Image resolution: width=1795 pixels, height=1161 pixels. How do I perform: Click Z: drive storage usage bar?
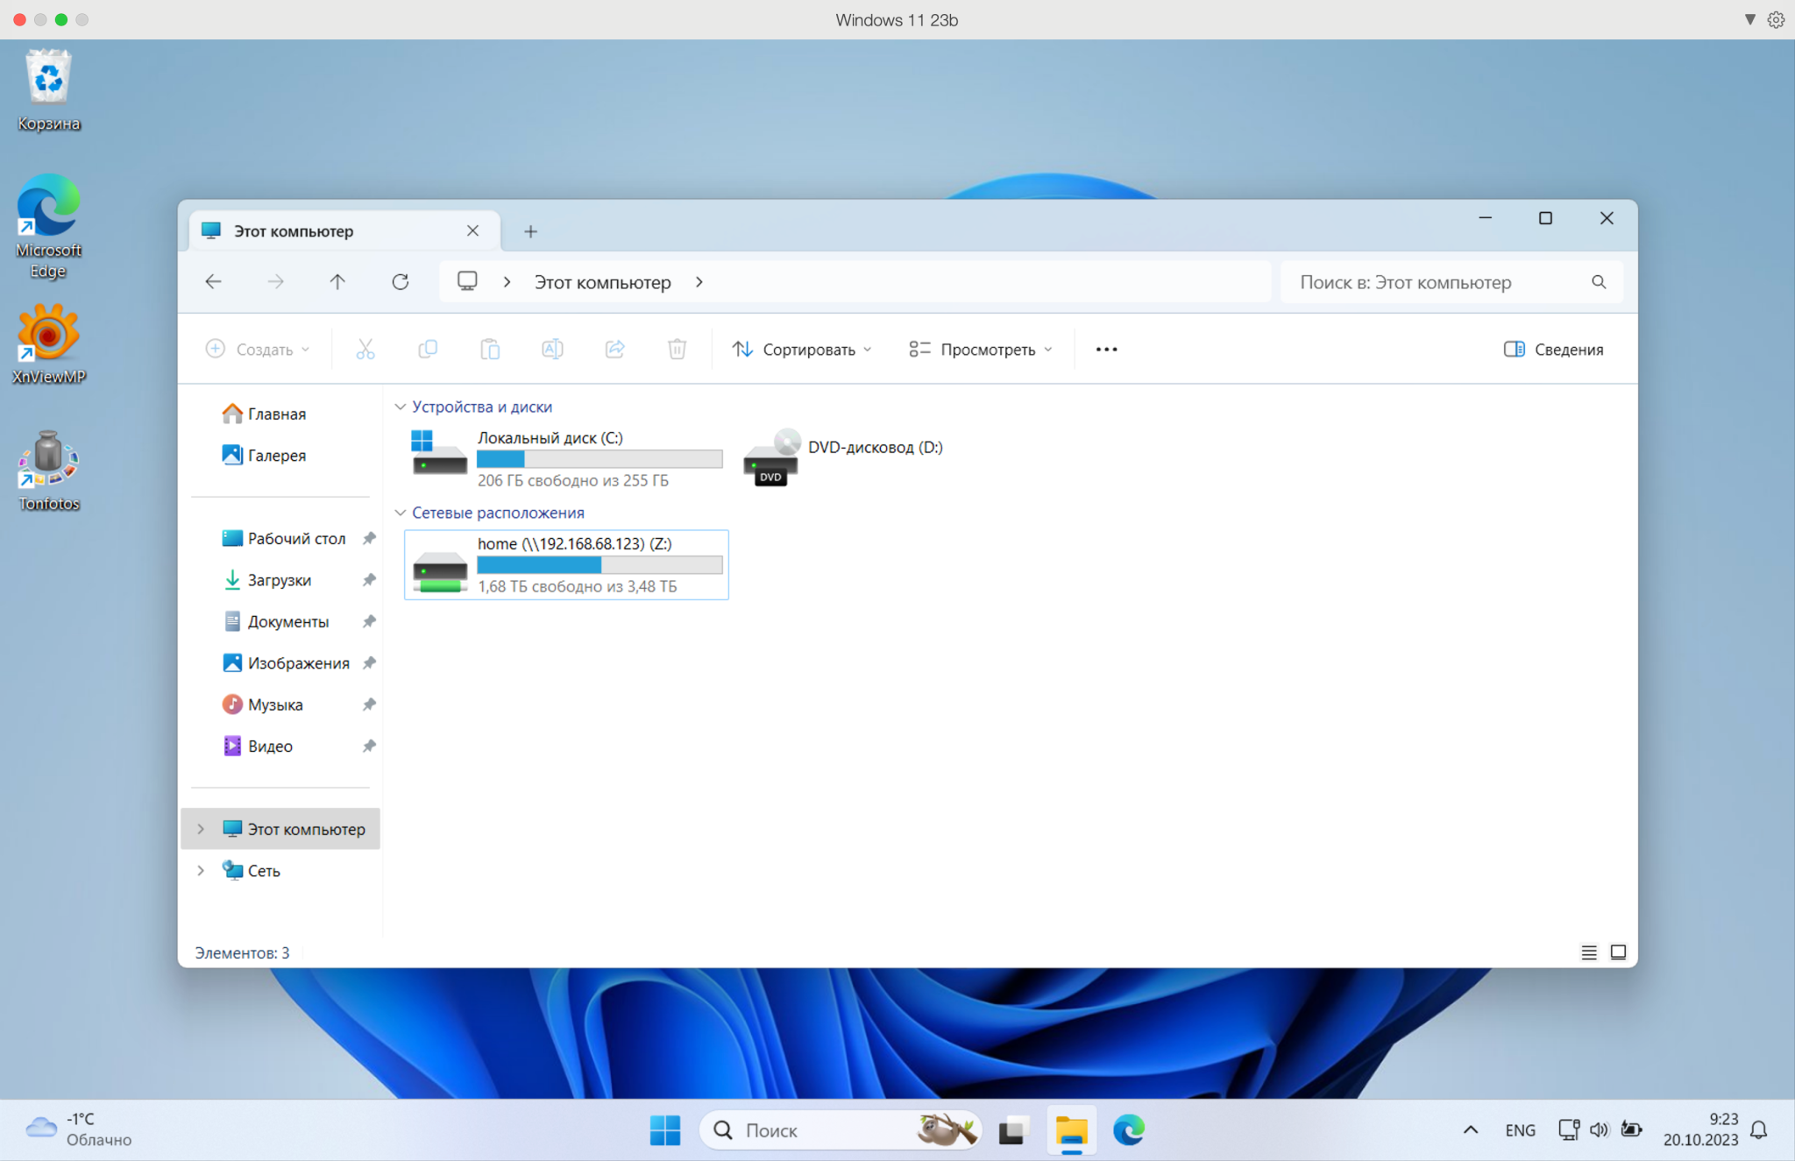click(600, 565)
